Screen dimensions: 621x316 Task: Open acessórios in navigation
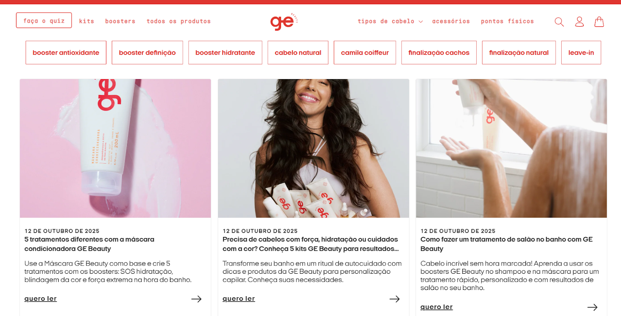[451, 21]
